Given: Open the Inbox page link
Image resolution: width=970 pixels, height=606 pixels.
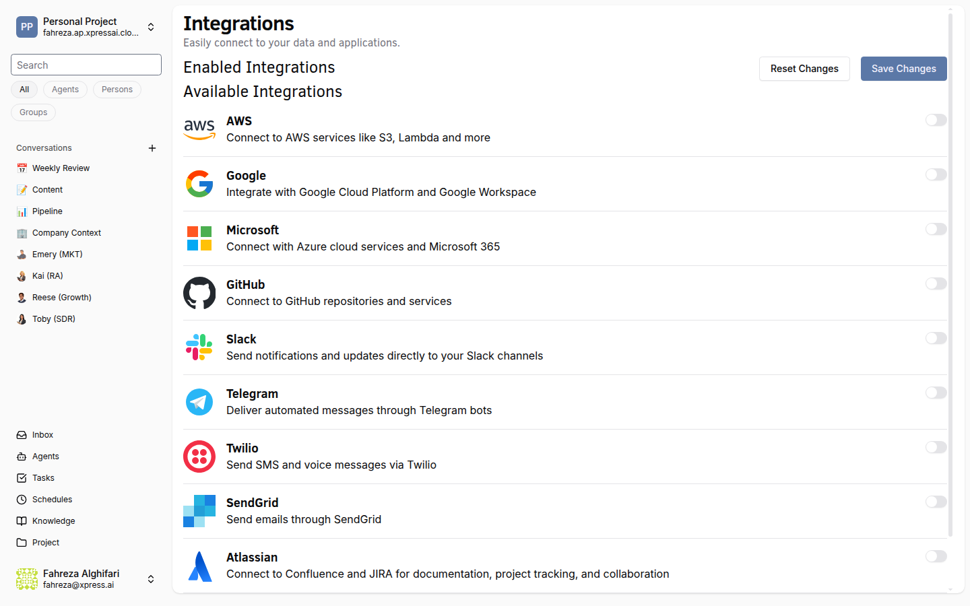Looking at the screenshot, I should coord(86,435).
